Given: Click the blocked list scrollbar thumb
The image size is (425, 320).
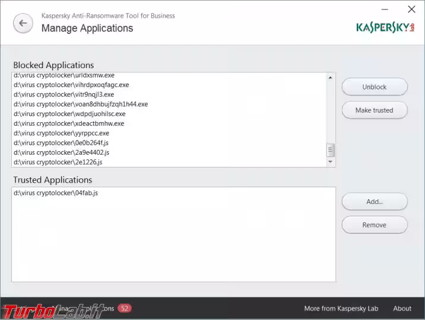Looking at the screenshot, I should tap(330, 150).
